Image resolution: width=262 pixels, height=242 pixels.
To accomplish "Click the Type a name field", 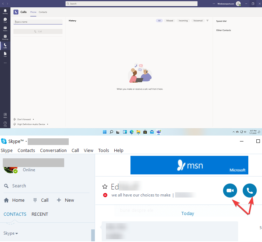I will (38, 22).
